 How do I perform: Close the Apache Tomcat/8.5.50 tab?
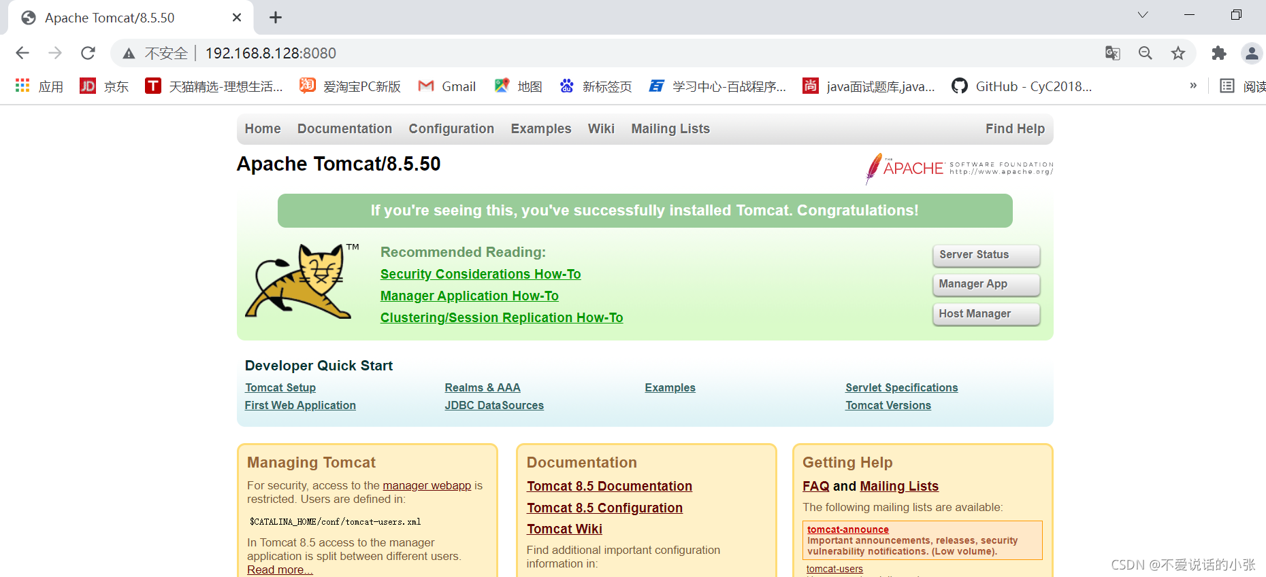237,18
